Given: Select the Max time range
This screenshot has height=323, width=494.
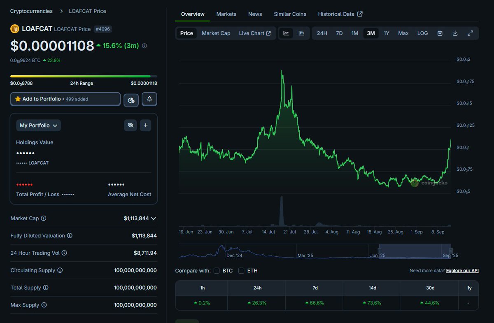Looking at the screenshot, I should 403,33.
